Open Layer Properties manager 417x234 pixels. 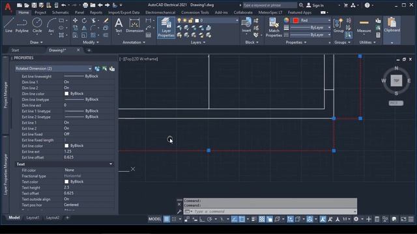[166, 27]
